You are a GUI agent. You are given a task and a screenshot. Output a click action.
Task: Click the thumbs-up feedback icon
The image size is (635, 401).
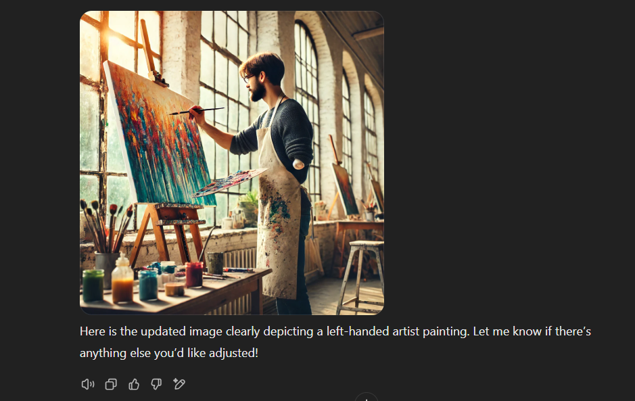(134, 384)
